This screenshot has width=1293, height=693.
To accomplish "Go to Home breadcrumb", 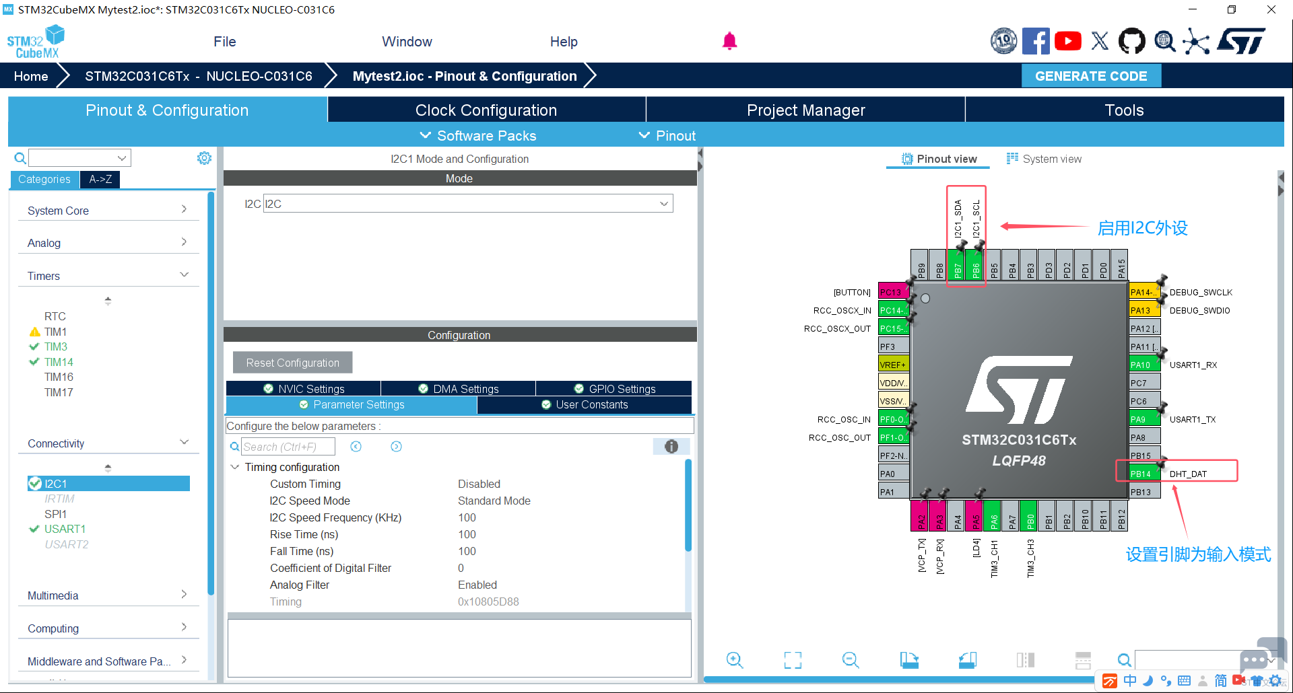I will 31,76.
